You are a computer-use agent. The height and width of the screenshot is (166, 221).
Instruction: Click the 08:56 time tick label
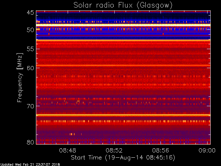161,150
